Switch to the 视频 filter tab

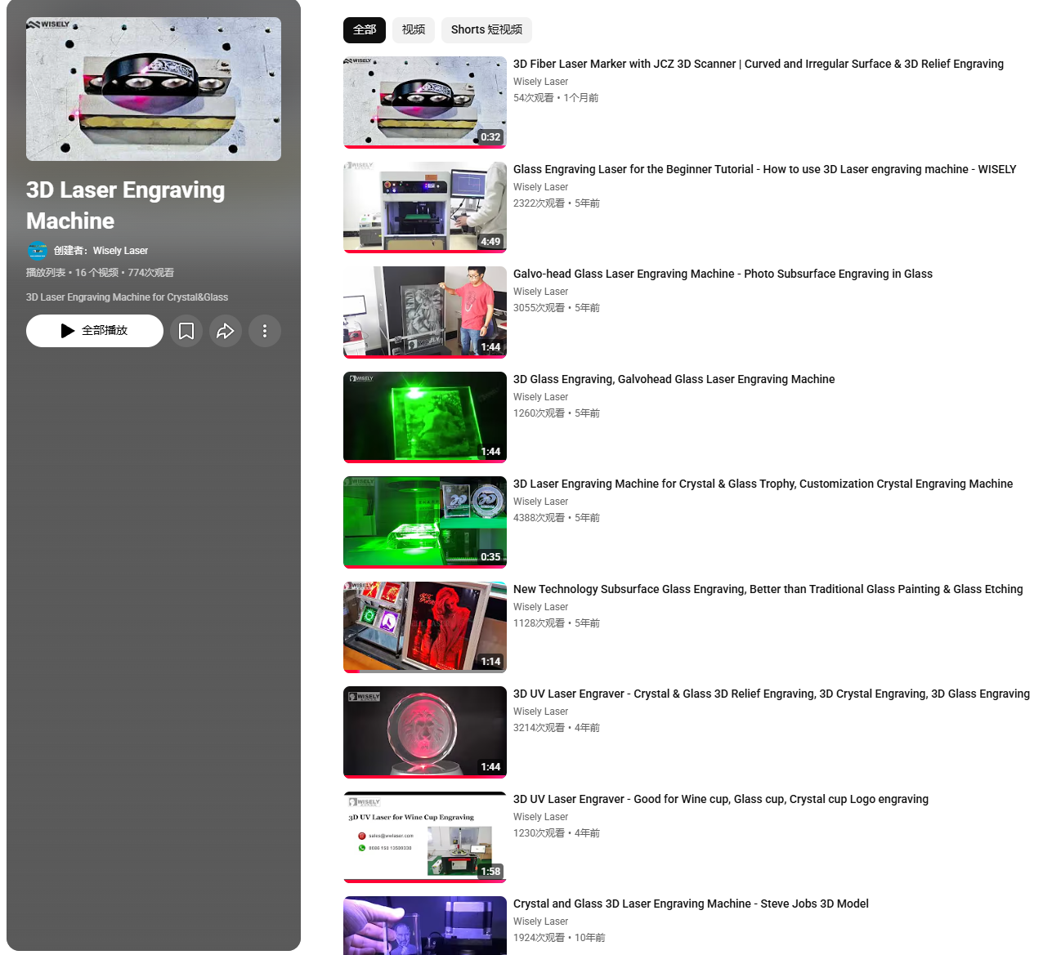[x=414, y=30]
